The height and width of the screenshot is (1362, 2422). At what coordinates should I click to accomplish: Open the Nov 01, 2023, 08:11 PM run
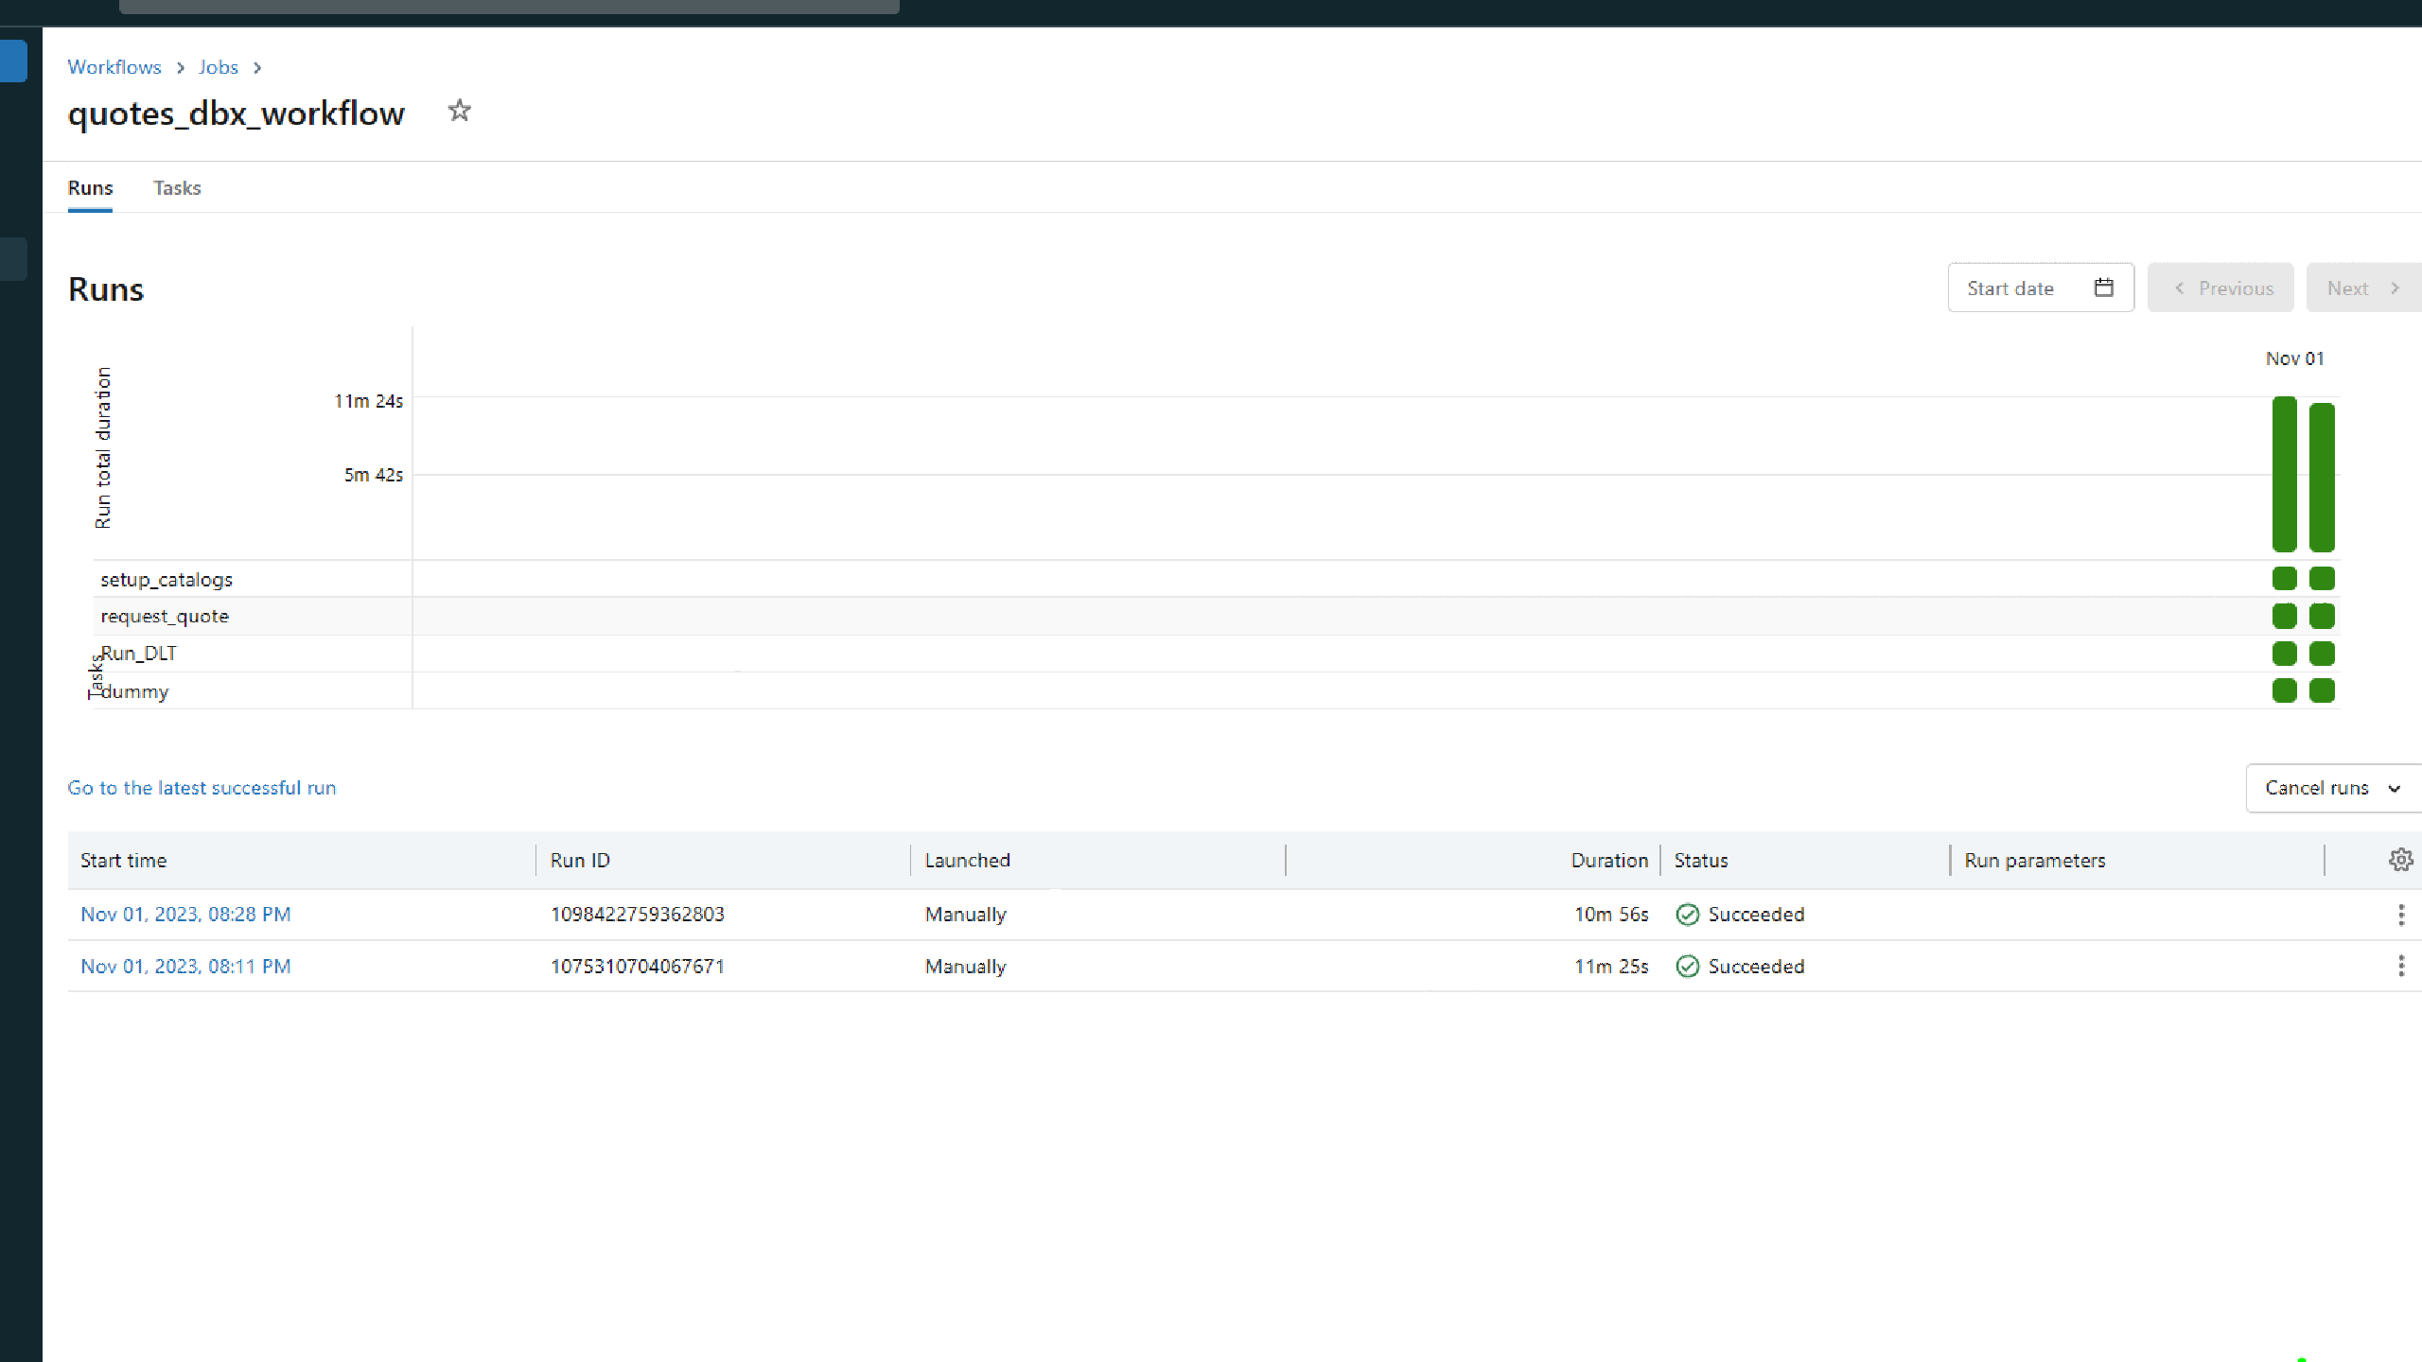(185, 966)
